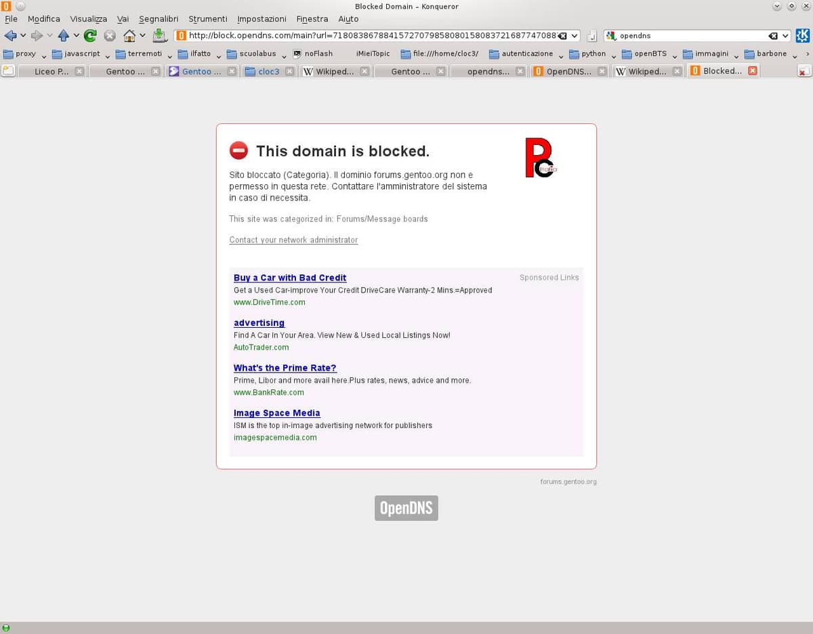Image resolution: width=813 pixels, height=634 pixels.
Task: Click the red no-entry blocked icon
Action: [238, 150]
